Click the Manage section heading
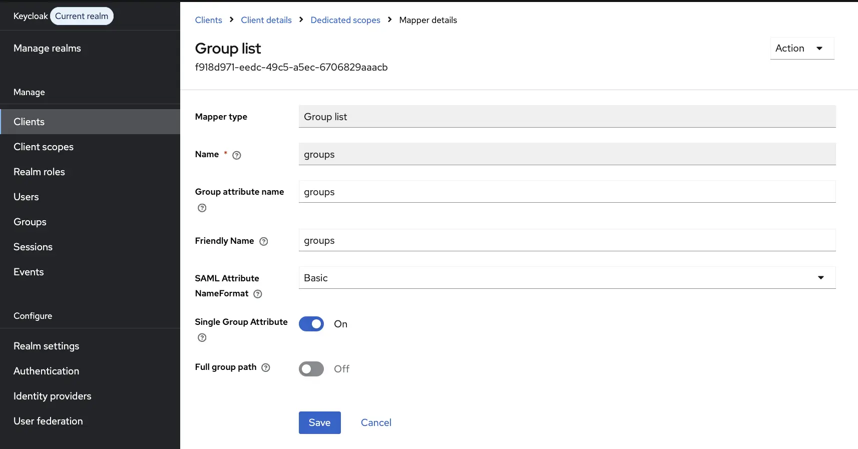Screen dimensions: 858x449 pyautogui.click(x=29, y=92)
